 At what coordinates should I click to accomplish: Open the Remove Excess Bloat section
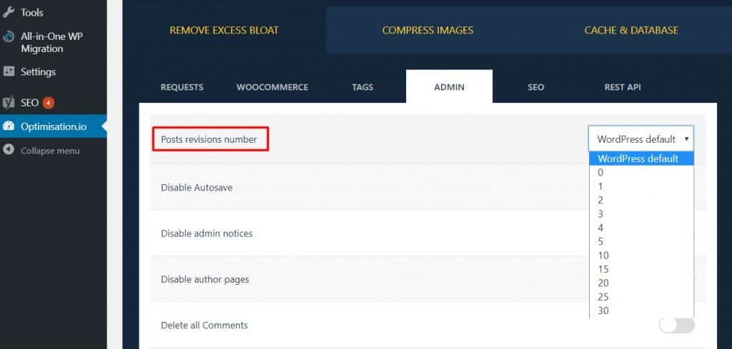pyautogui.click(x=224, y=30)
